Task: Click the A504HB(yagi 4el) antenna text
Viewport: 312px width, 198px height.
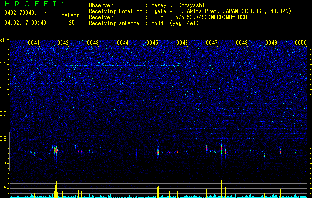Action: pos(175,23)
